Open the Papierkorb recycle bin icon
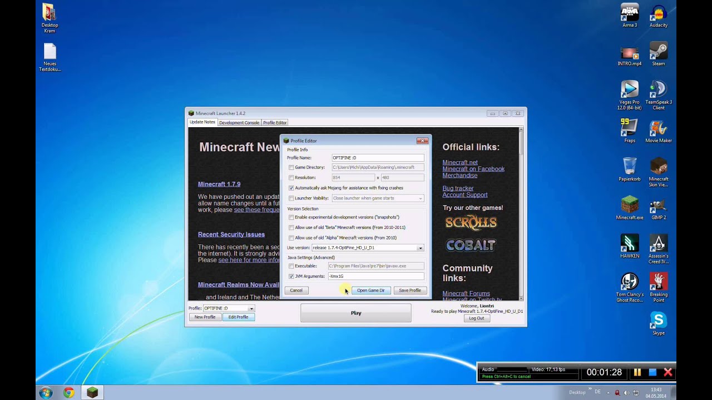Screen dimensions: 712x400 tap(630, 169)
